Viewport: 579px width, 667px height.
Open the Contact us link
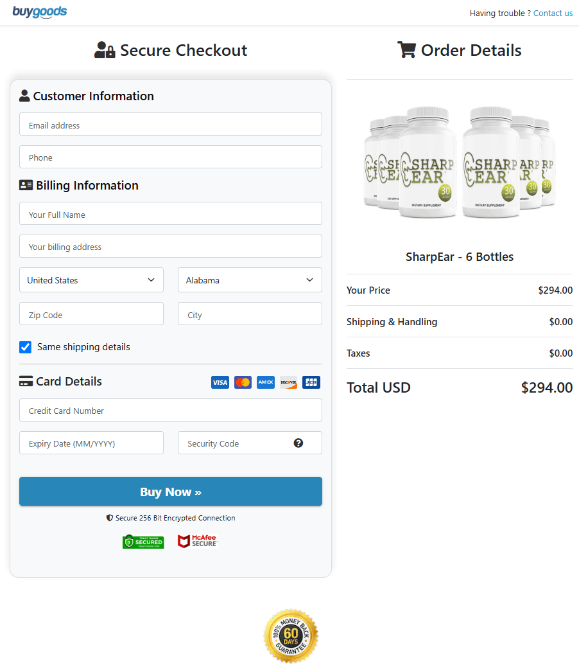(x=553, y=13)
